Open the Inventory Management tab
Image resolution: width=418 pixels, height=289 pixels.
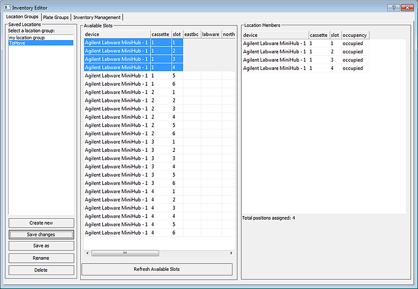pos(97,18)
